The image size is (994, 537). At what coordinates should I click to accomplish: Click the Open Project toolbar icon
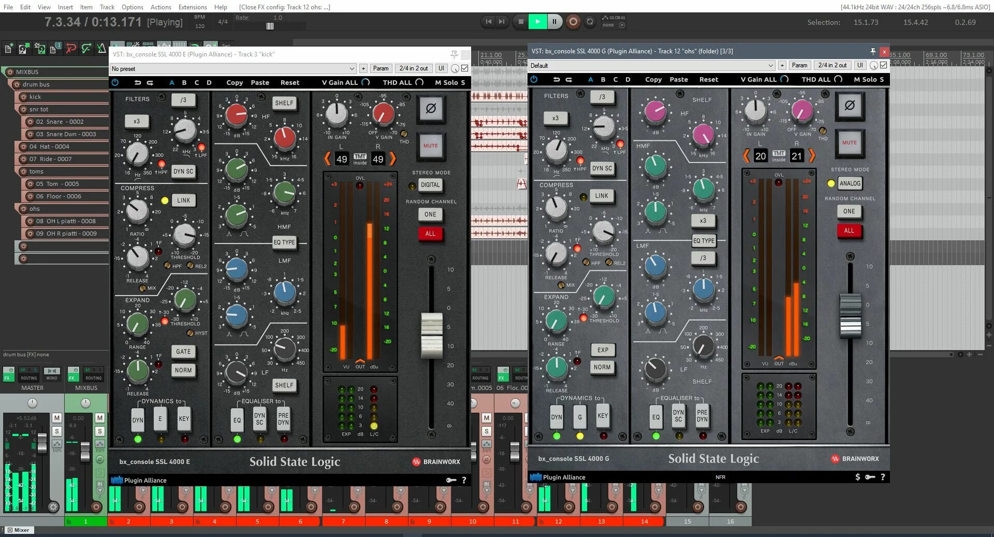point(23,49)
